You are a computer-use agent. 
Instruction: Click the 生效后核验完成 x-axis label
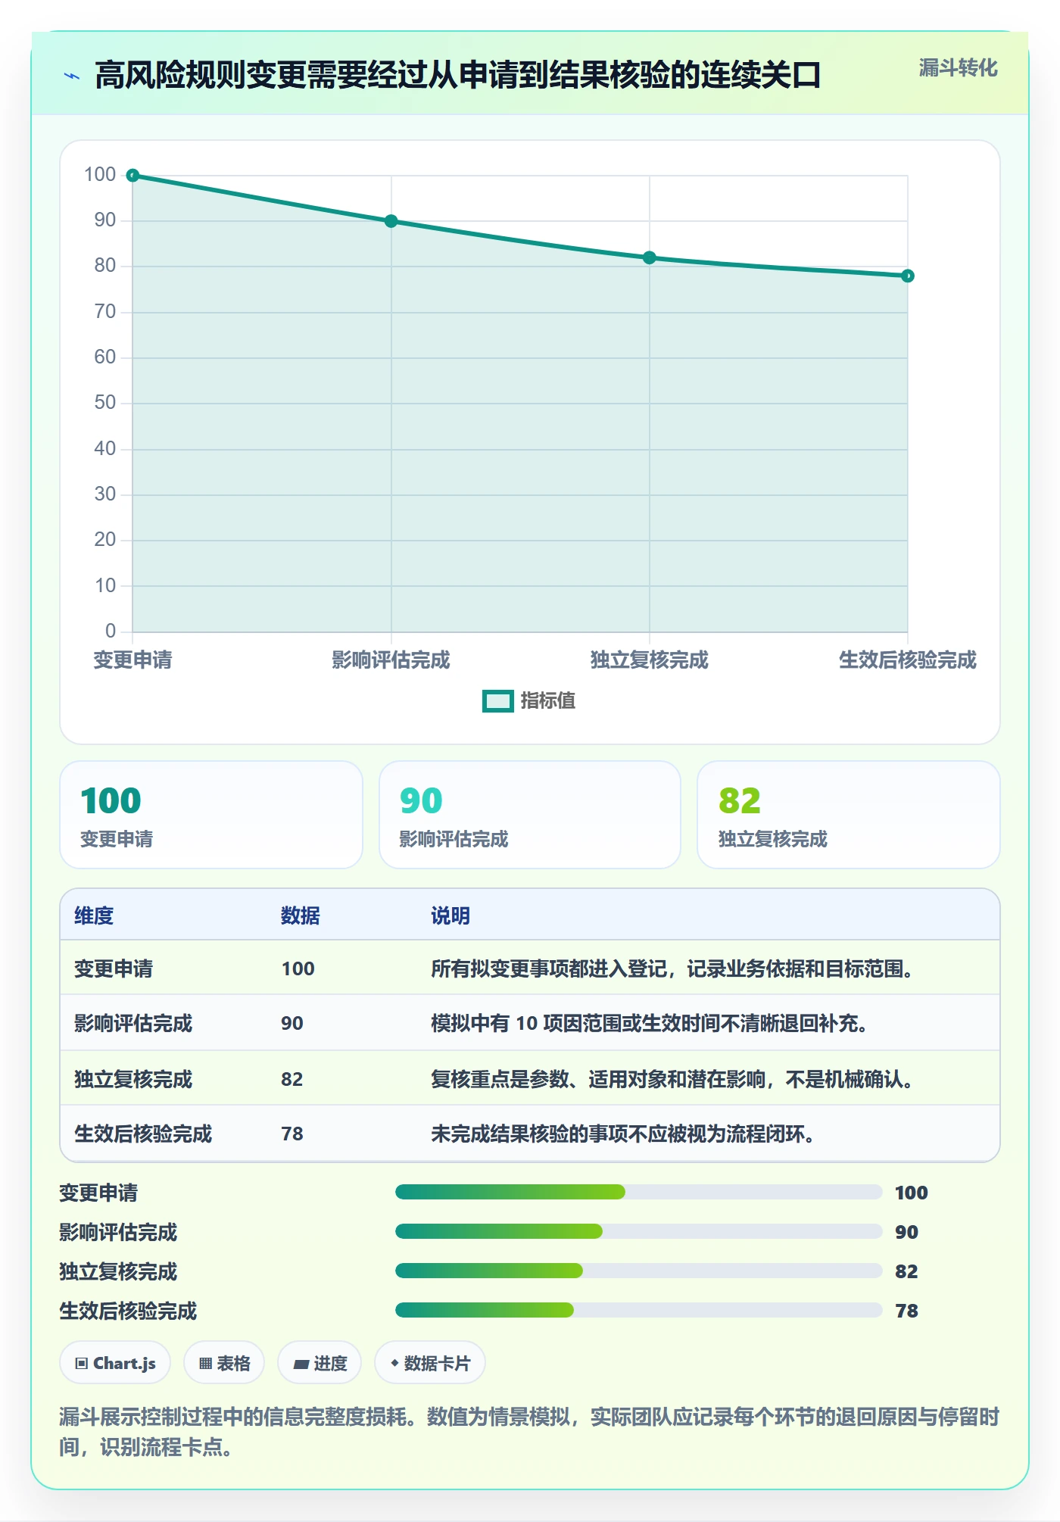click(x=907, y=660)
